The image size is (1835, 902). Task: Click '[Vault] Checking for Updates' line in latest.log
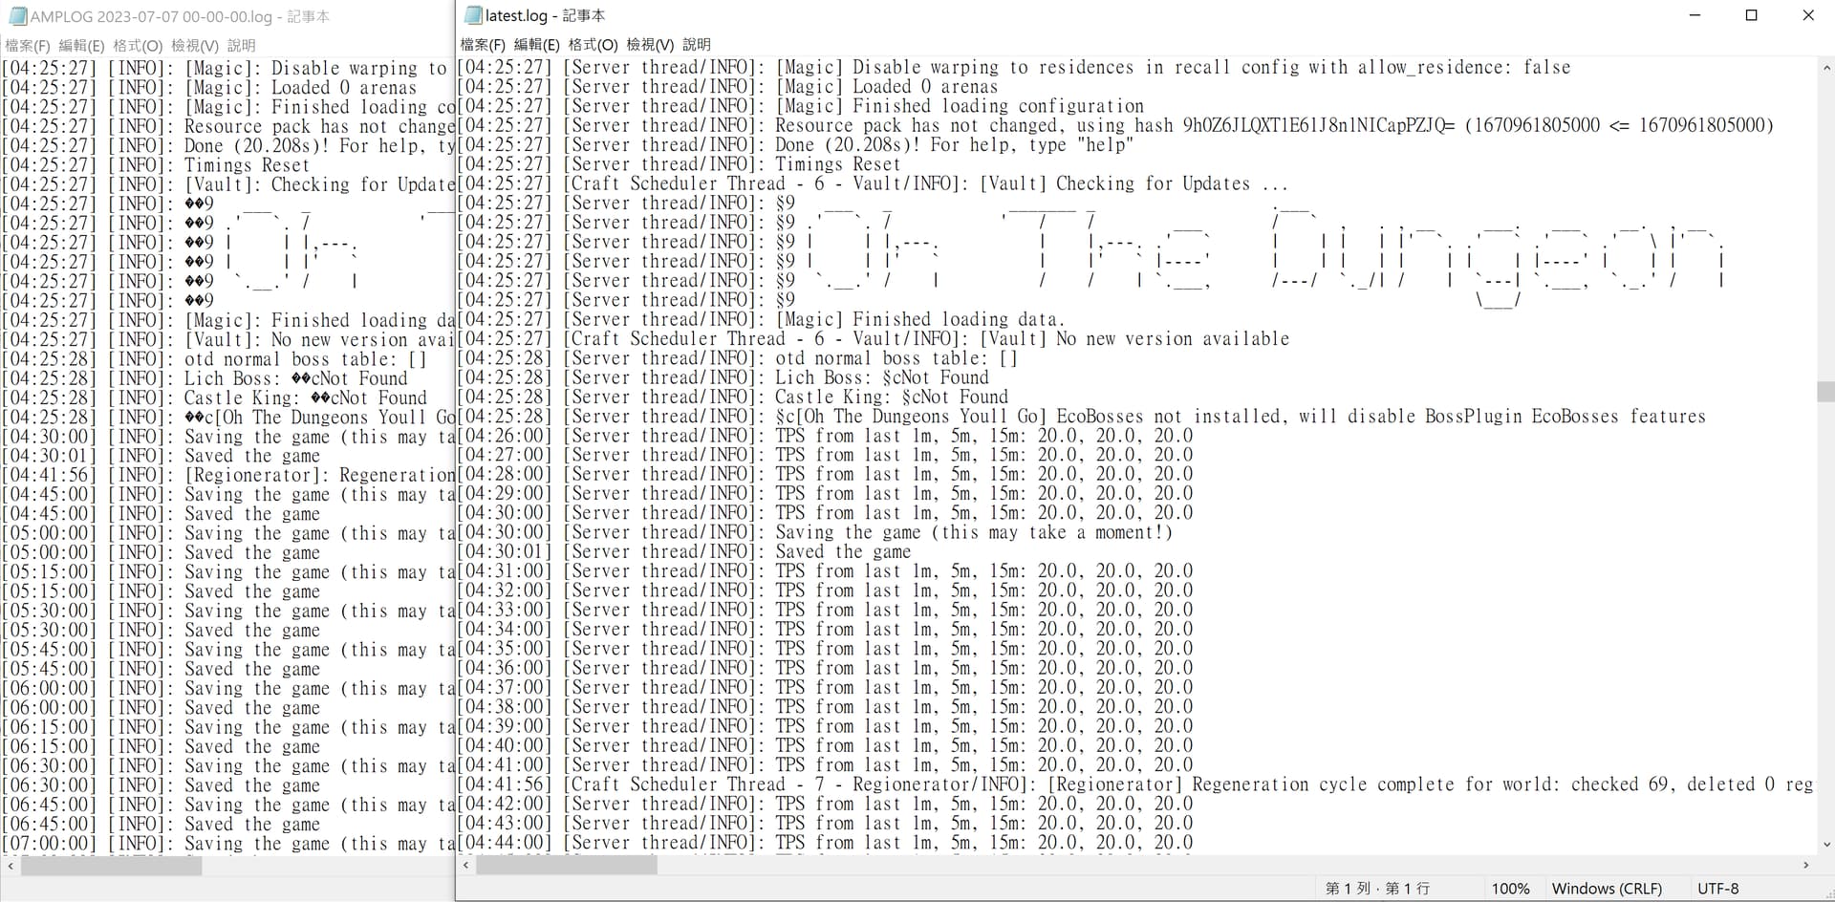pos(872,183)
